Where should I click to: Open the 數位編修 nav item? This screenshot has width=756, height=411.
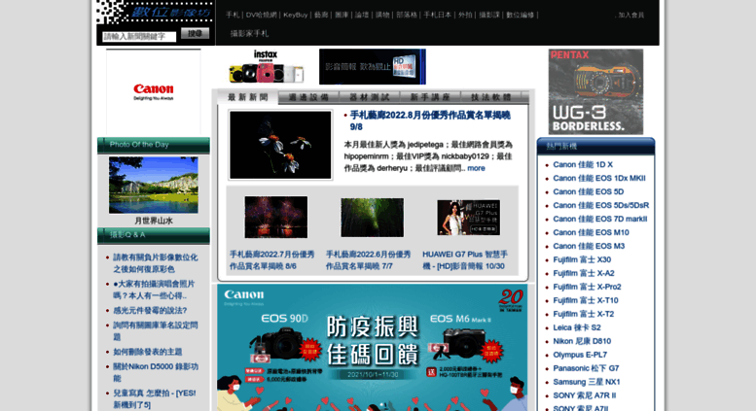[x=520, y=15]
